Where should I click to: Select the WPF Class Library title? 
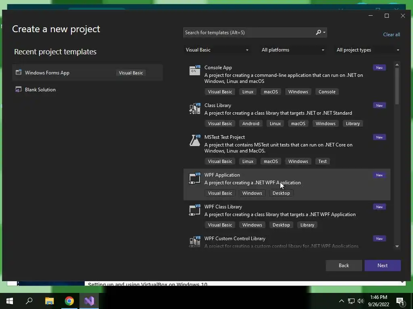tap(223, 207)
